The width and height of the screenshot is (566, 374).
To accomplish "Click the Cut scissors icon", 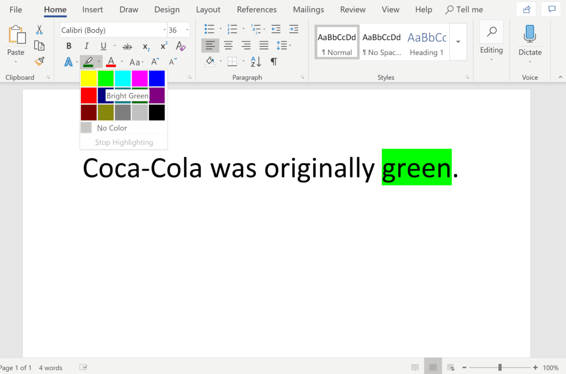I will click(x=39, y=30).
